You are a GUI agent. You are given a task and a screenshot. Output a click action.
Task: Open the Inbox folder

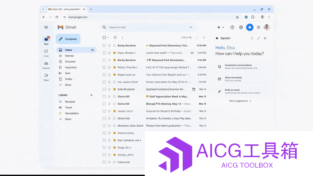76,50
